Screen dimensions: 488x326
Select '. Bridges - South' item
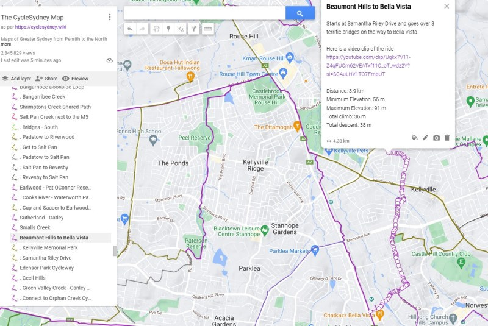pyautogui.click(x=60, y=127)
